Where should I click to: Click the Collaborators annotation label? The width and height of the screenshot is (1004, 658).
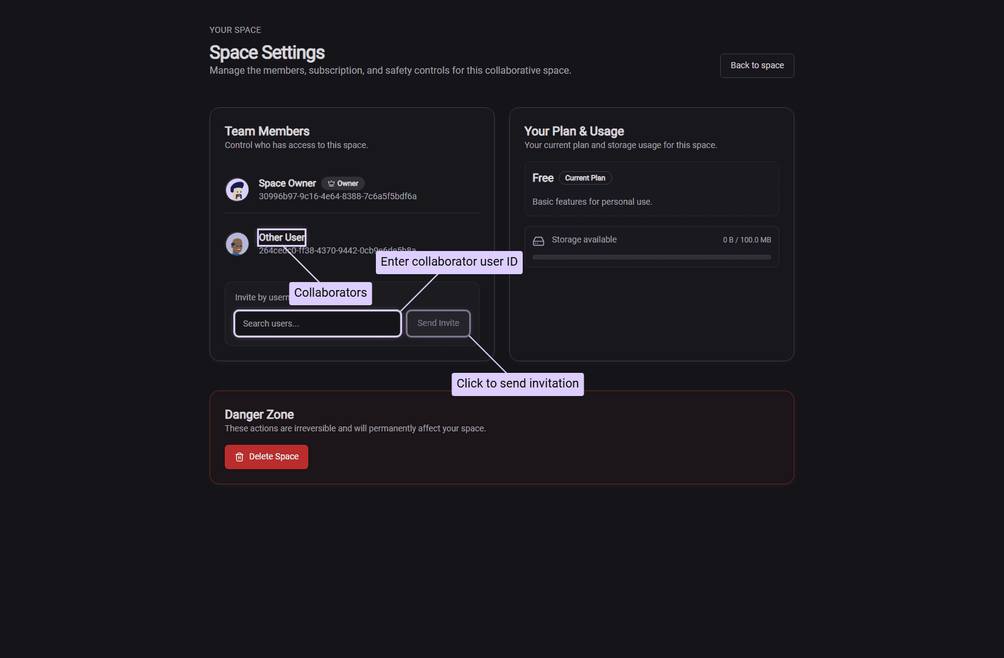pyautogui.click(x=330, y=293)
